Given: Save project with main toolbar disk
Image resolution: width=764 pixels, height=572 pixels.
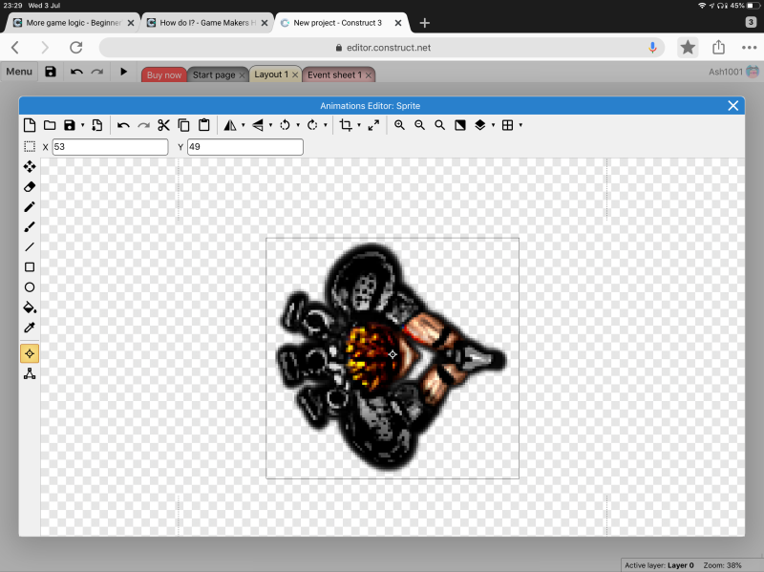Looking at the screenshot, I should [51, 72].
